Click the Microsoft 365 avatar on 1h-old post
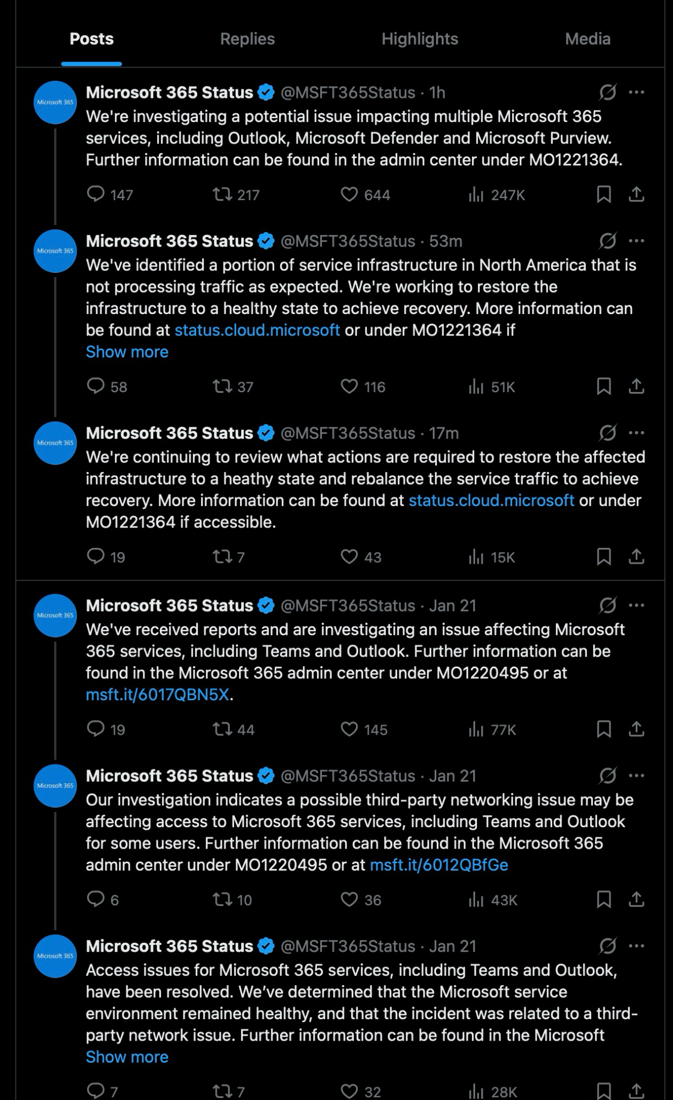Image resolution: width=673 pixels, height=1100 pixels. (x=55, y=103)
